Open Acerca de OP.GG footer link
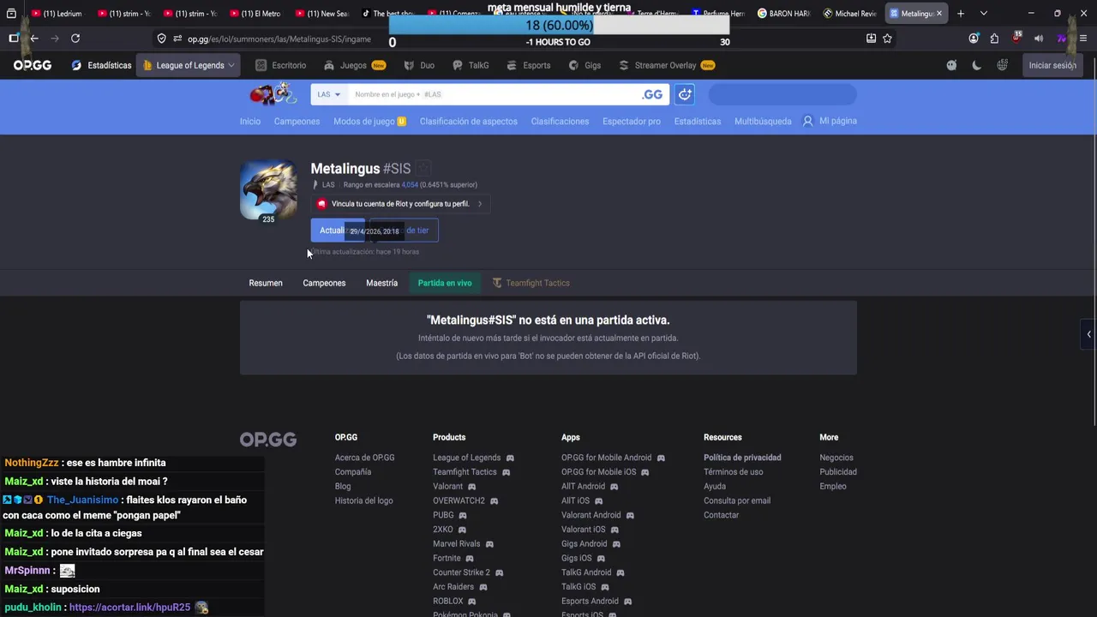 (x=364, y=458)
